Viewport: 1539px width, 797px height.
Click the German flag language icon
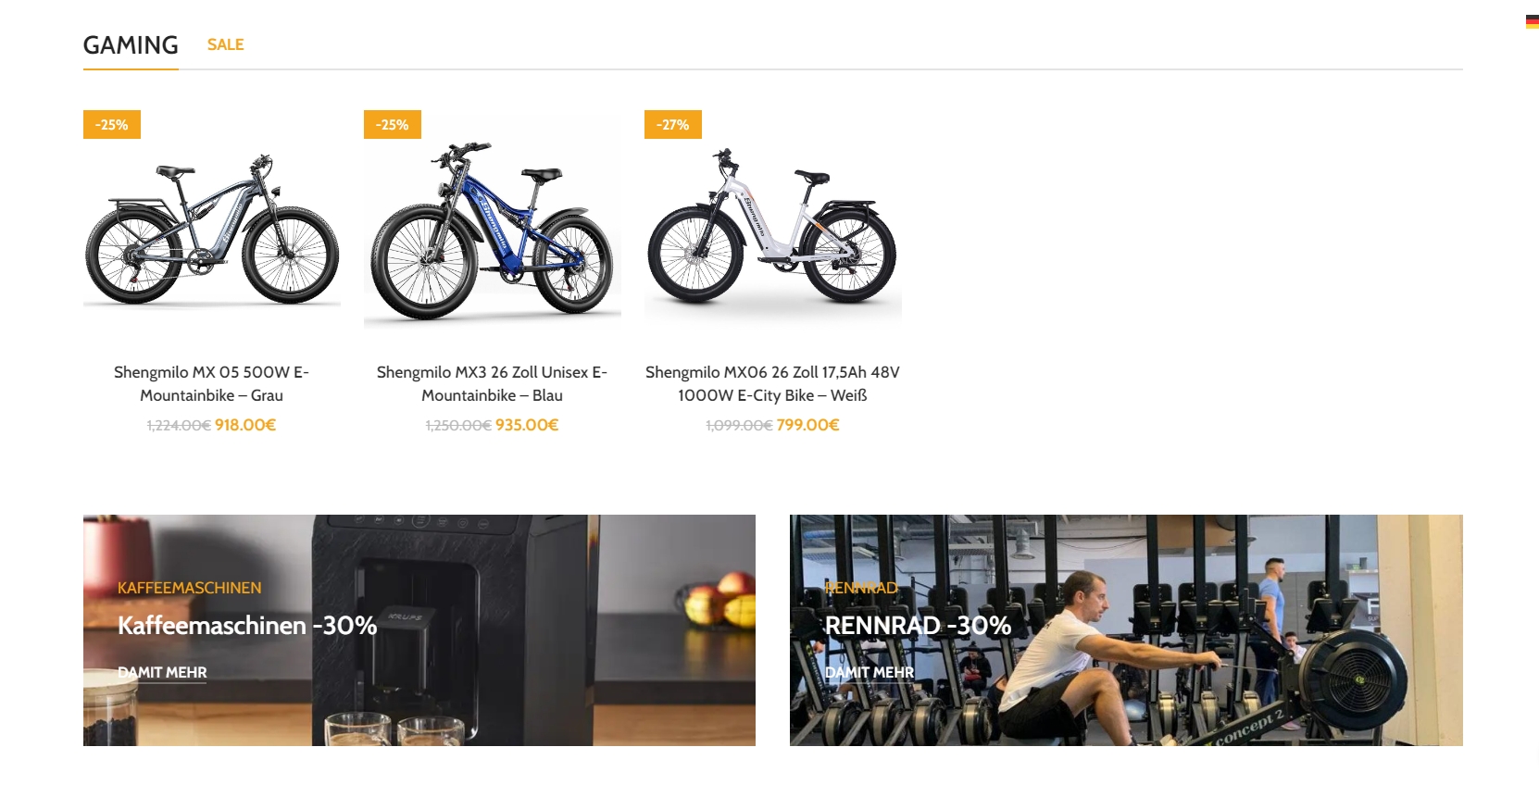tap(1532, 22)
